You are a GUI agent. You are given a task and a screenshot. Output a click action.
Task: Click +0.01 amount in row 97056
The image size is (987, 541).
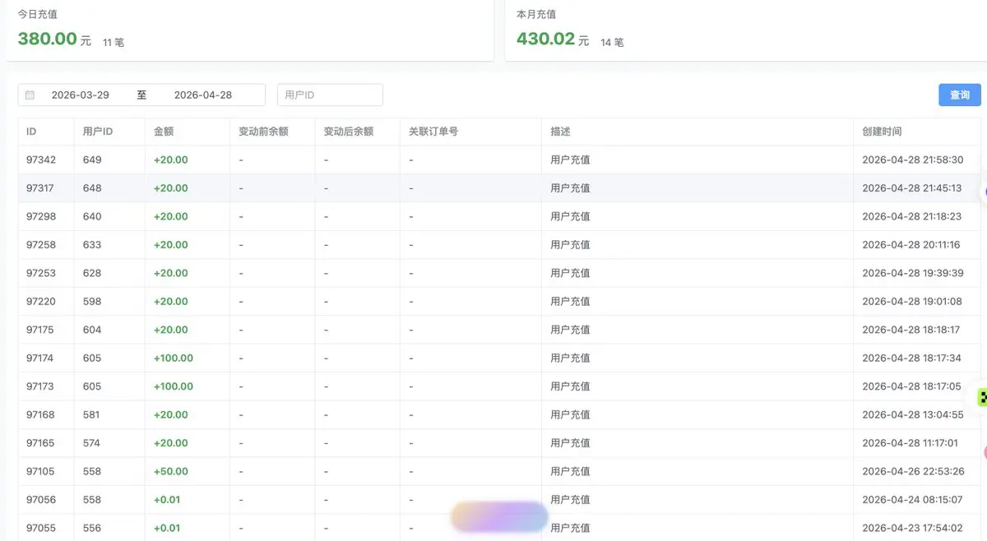tap(167, 500)
